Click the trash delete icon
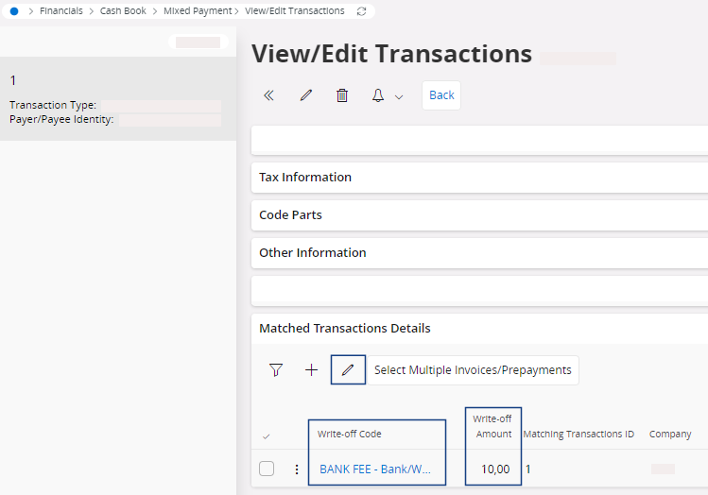This screenshot has height=495, width=708. (342, 95)
